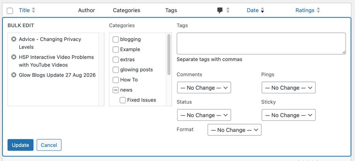Screen dimensions: 355x161
Task: Open the Sticky dropdown
Action: point(288,115)
